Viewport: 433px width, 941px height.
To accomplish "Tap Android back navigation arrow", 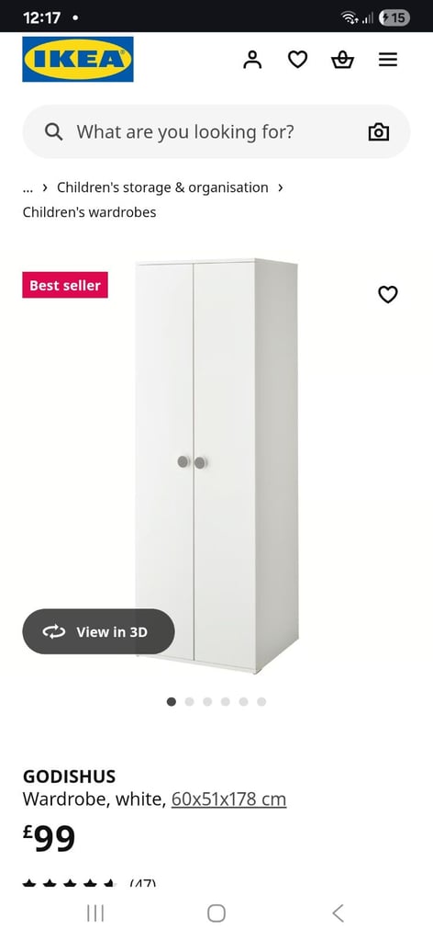I will coord(338,913).
